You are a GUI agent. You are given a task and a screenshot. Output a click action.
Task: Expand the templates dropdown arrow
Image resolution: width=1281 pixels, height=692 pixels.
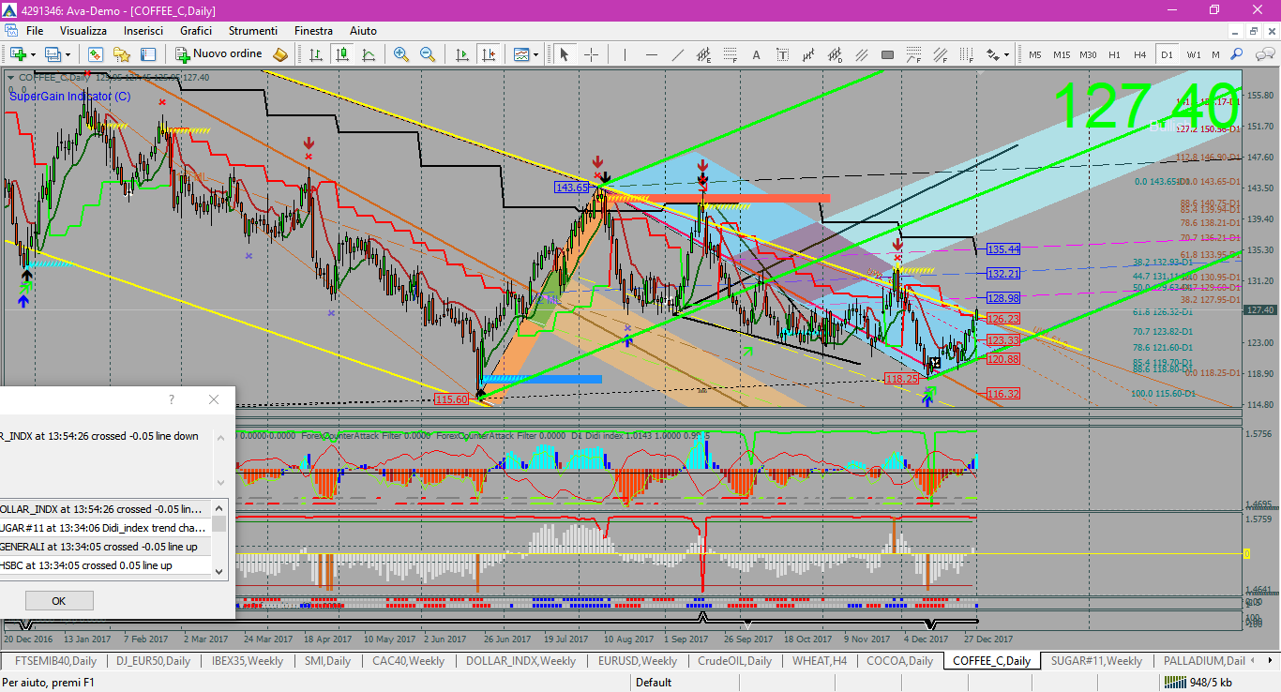pos(535,54)
